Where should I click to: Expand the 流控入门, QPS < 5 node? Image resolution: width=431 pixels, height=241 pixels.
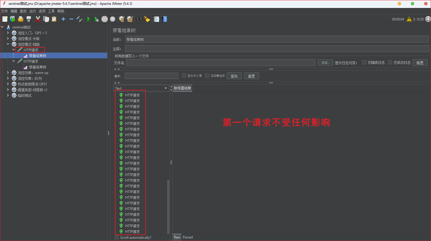point(8,33)
